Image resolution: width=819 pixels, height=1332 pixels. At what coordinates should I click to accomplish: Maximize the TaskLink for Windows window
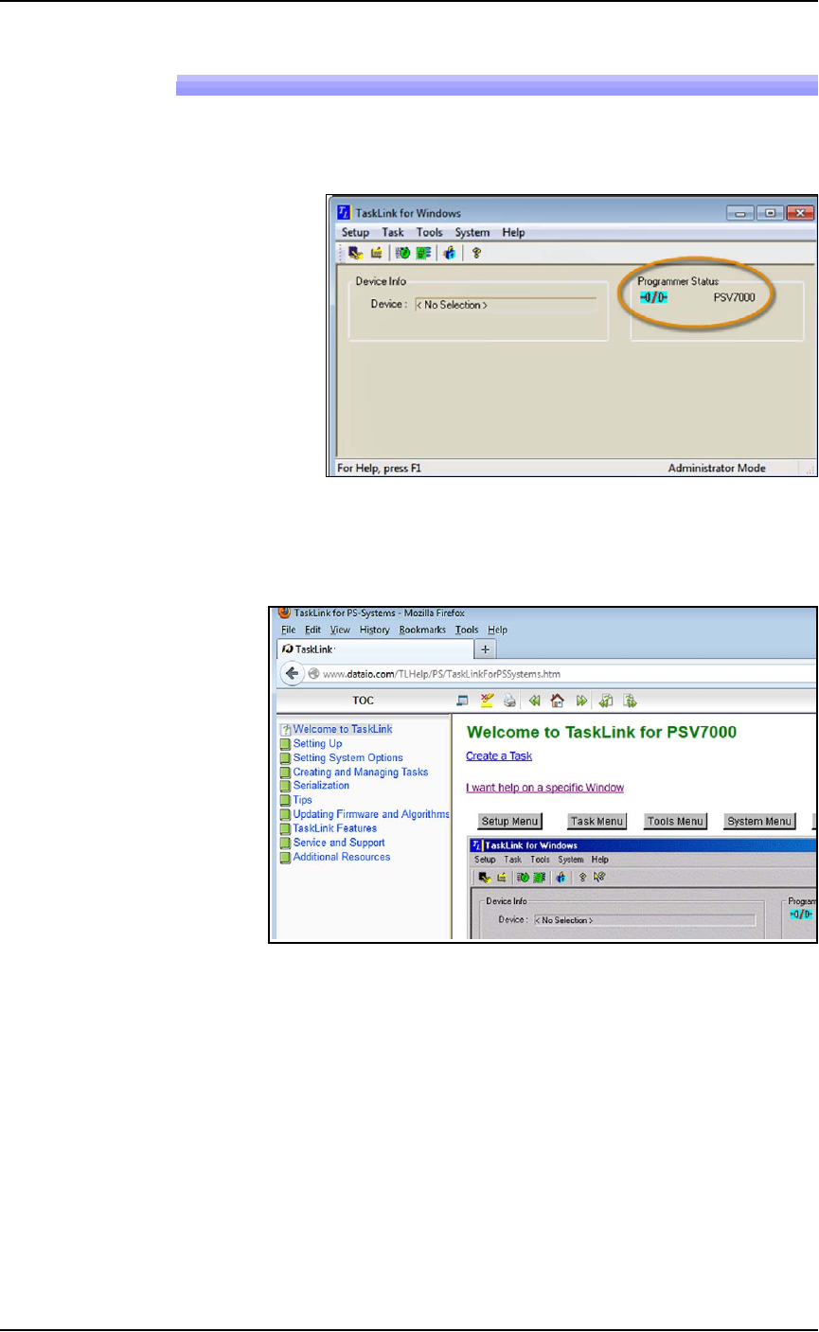tap(769, 213)
